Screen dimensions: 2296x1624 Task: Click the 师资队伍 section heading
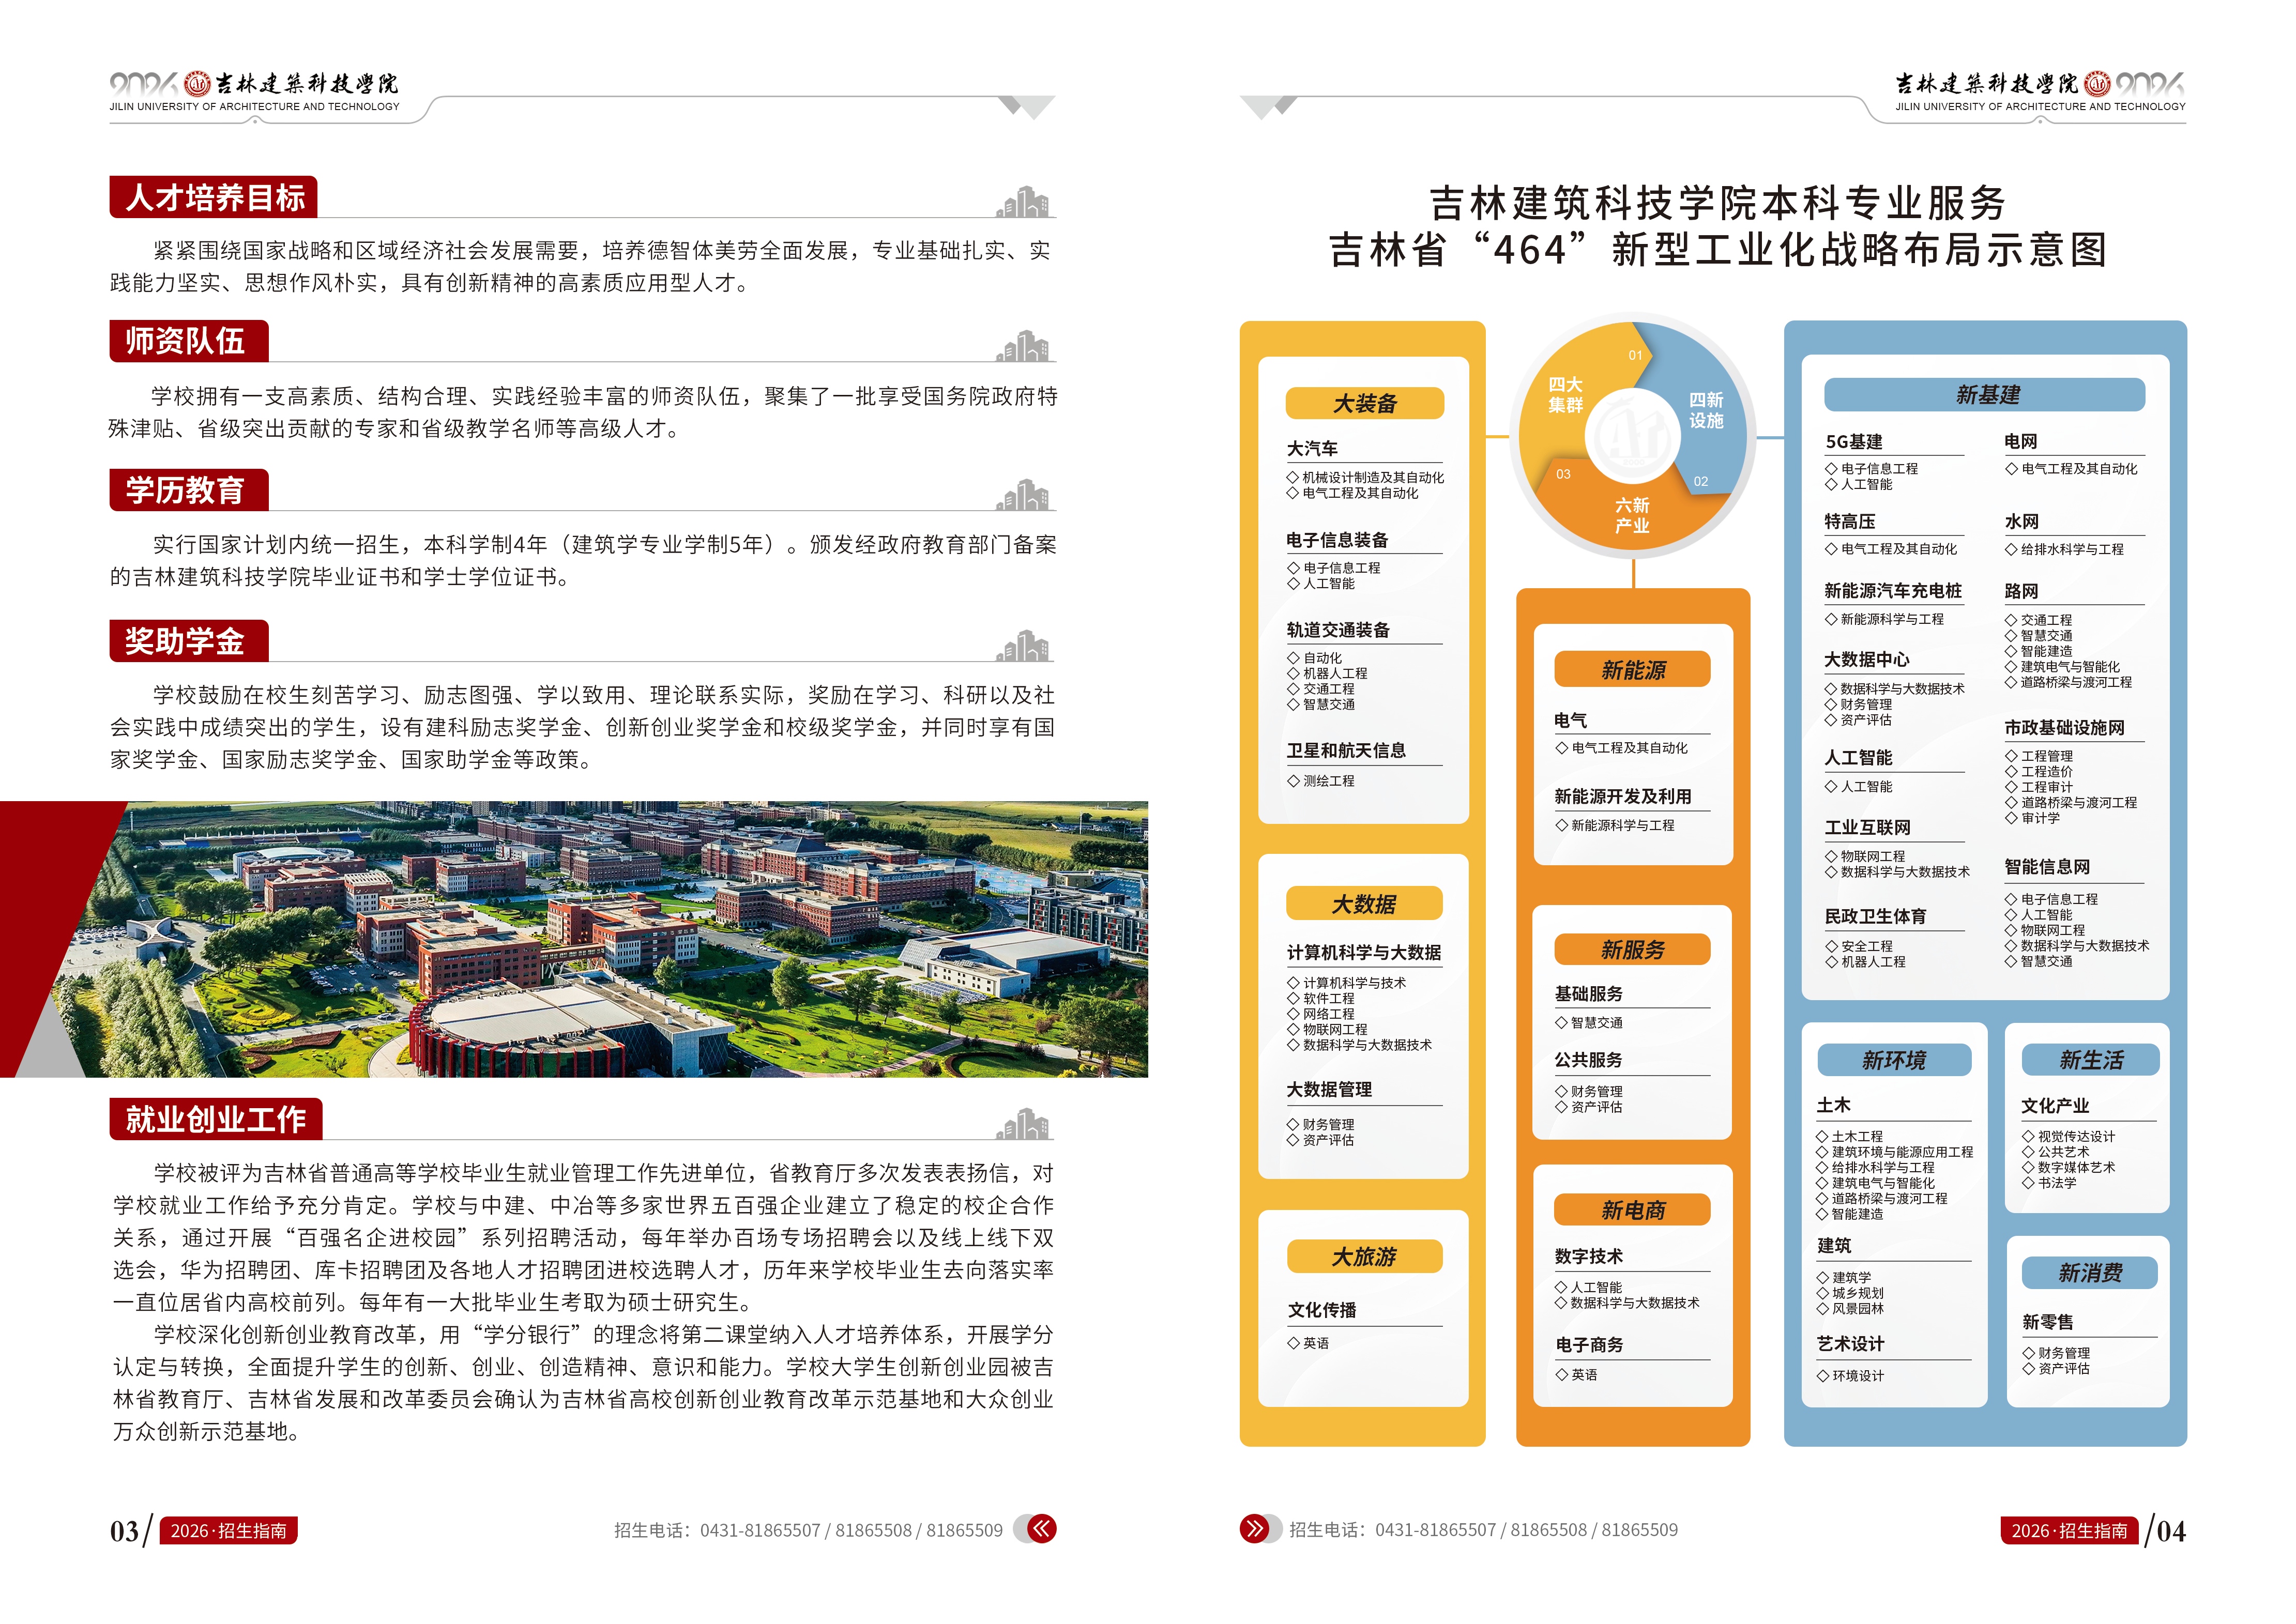(189, 341)
